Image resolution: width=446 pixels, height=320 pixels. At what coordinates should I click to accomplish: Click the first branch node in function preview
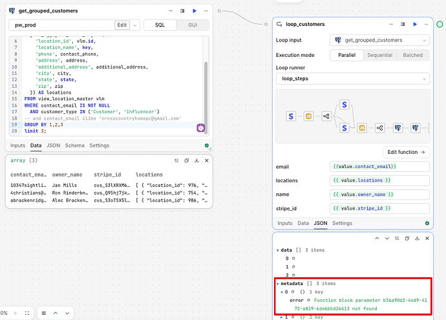[x=326, y=116]
